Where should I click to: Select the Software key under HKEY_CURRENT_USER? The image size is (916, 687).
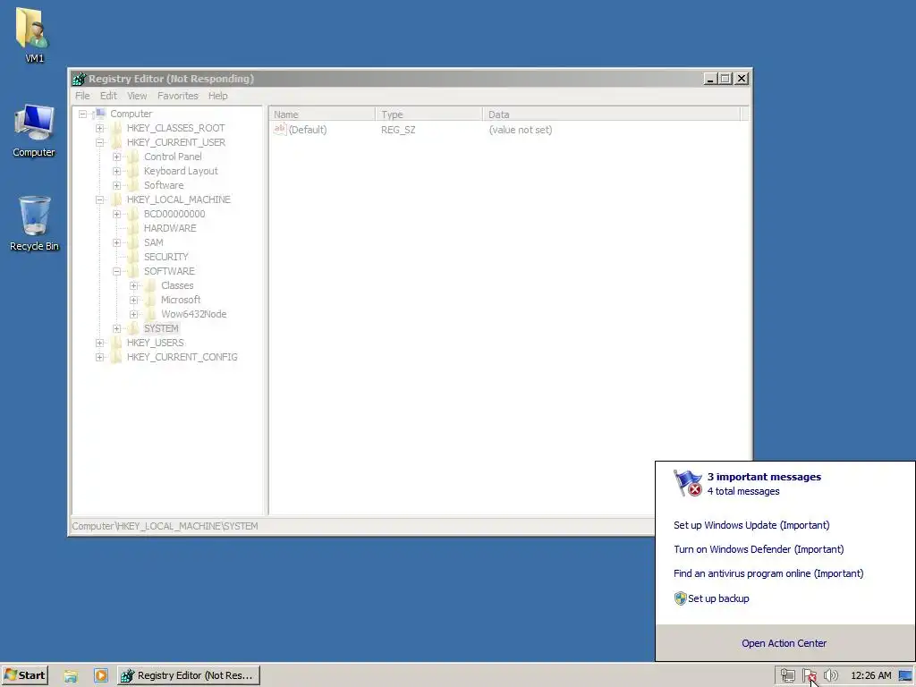[x=164, y=185]
